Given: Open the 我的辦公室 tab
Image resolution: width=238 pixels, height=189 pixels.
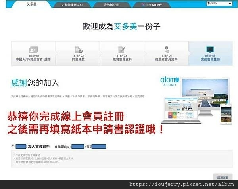Looking at the screenshot, I should click(111, 5).
